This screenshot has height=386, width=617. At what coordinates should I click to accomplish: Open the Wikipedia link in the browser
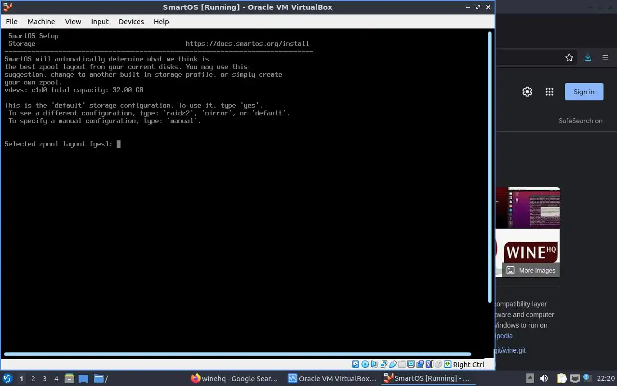tap(504, 336)
